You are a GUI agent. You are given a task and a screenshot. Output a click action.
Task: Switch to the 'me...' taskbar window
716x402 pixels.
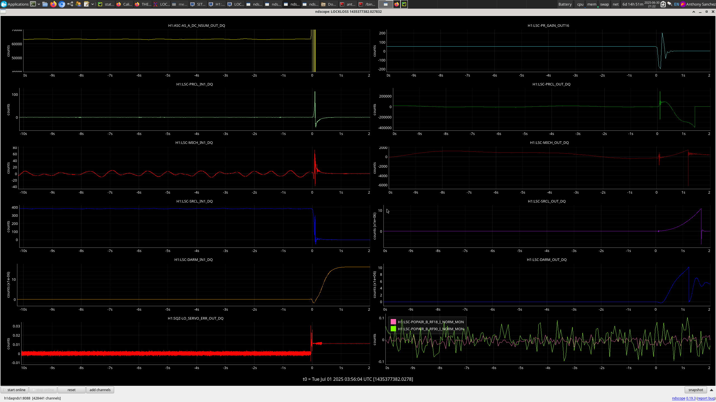(x=180, y=4)
